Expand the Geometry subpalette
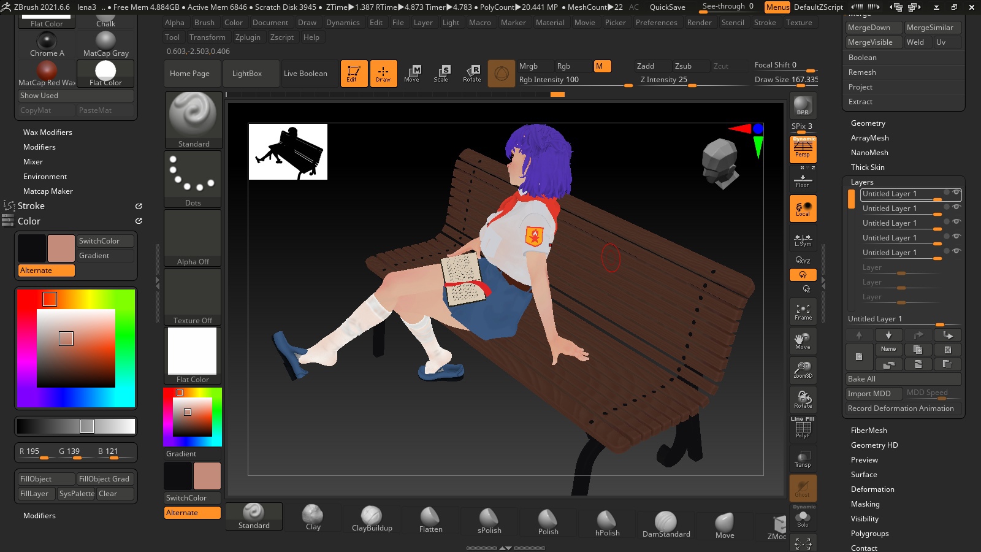 click(x=868, y=123)
